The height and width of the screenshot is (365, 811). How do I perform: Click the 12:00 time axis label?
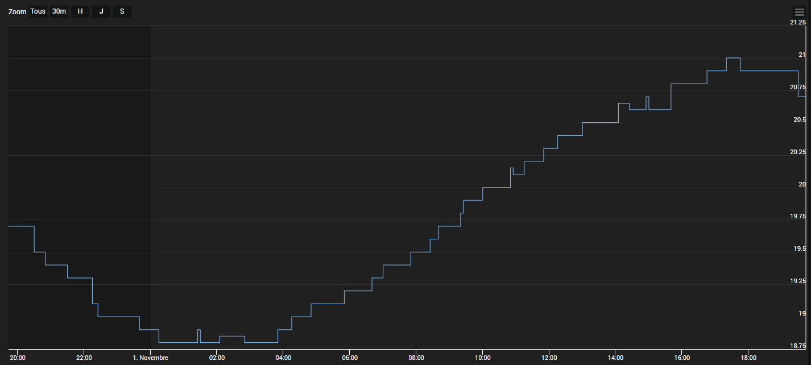[x=549, y=358]
